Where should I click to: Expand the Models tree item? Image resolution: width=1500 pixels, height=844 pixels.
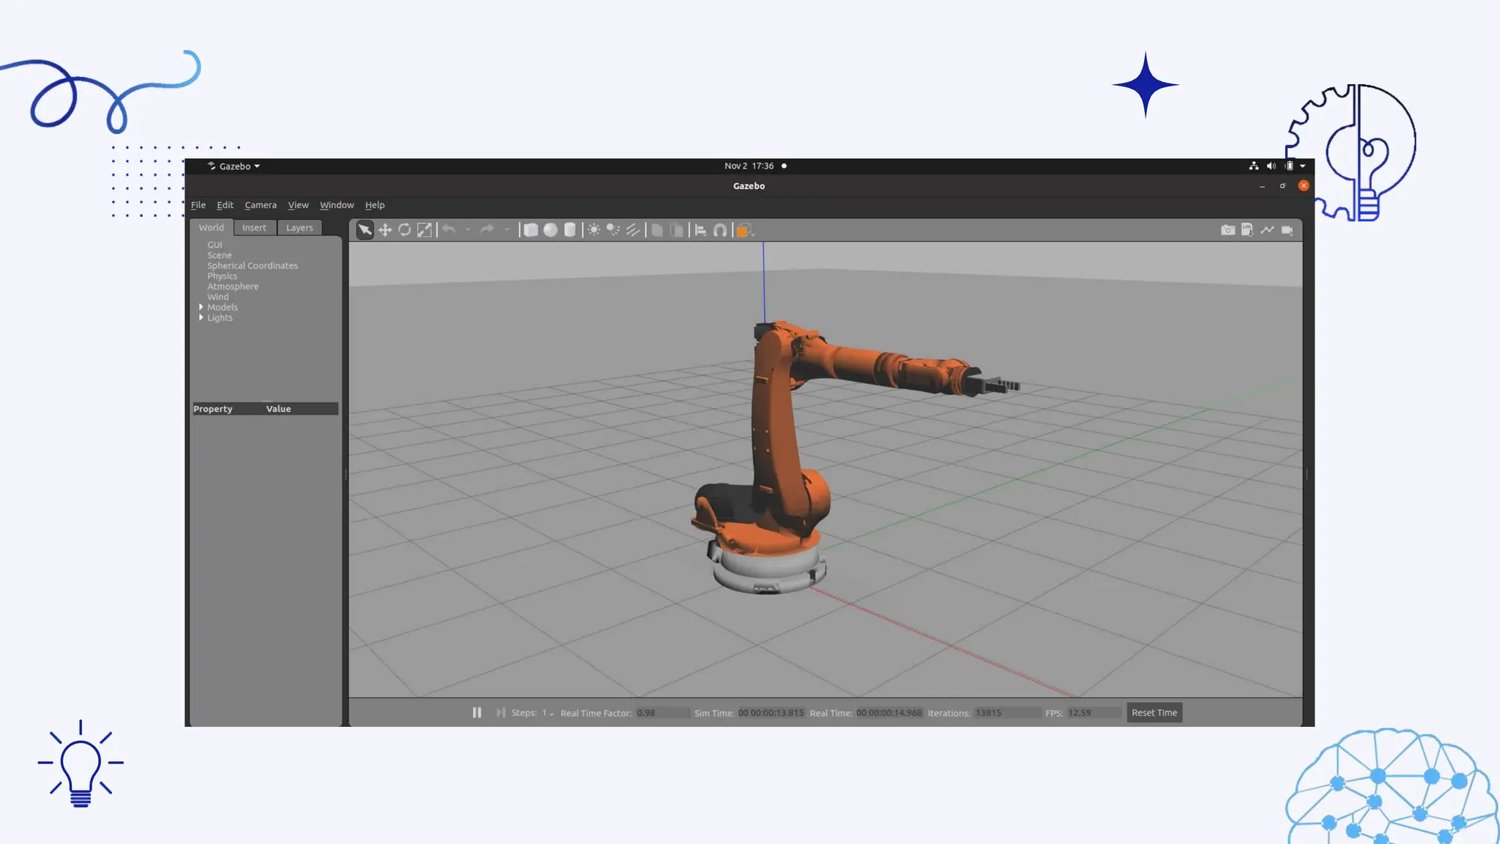(201, 307)
